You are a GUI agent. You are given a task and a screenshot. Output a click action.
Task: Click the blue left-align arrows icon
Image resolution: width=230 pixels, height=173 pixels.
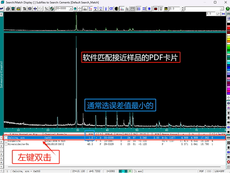[139, 9]
